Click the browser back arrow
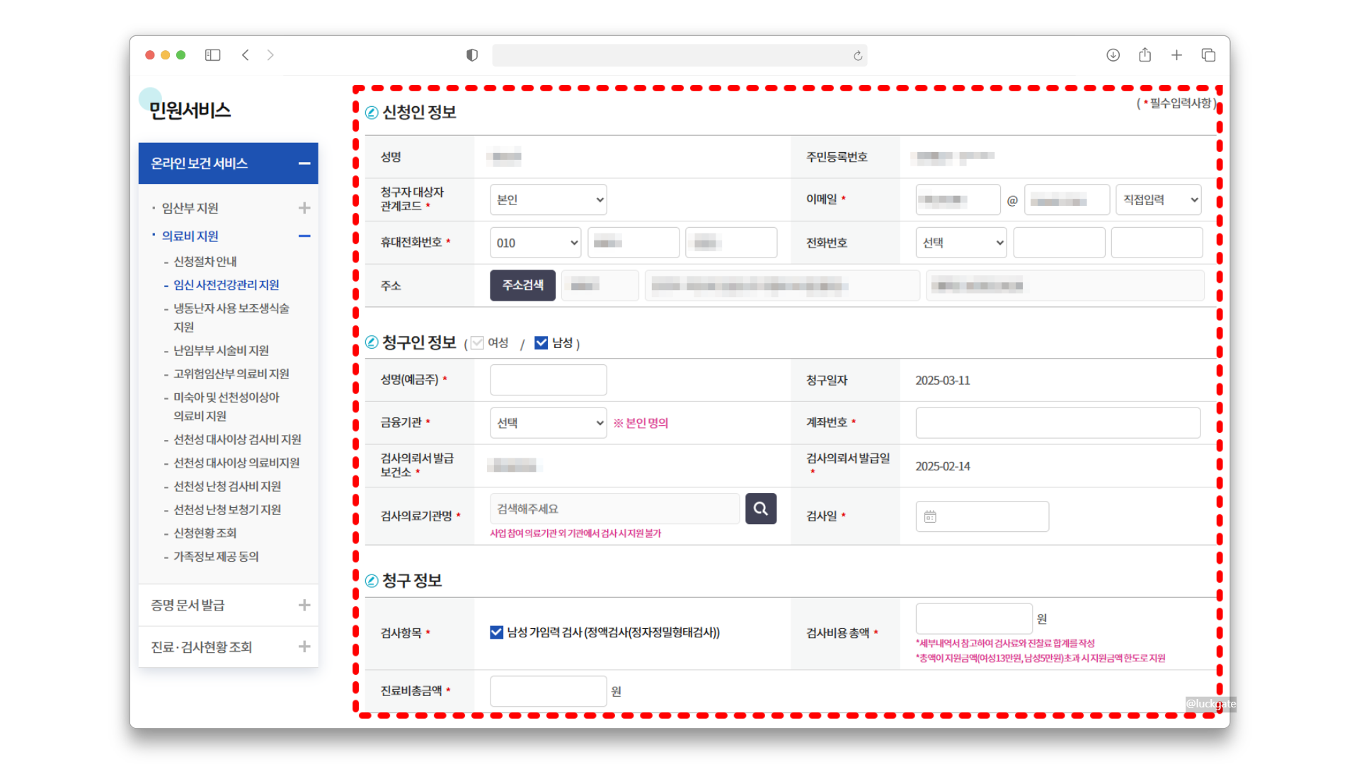Viewport: 1359px width, 764px height. click(x=246, y=55)
